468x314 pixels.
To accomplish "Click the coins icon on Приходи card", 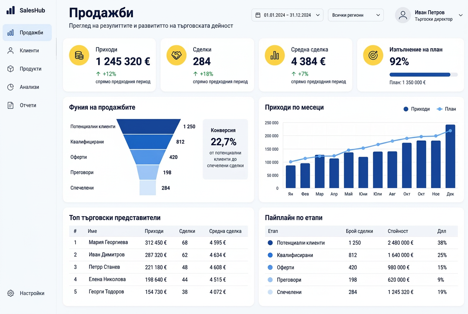I will [79, 55].
